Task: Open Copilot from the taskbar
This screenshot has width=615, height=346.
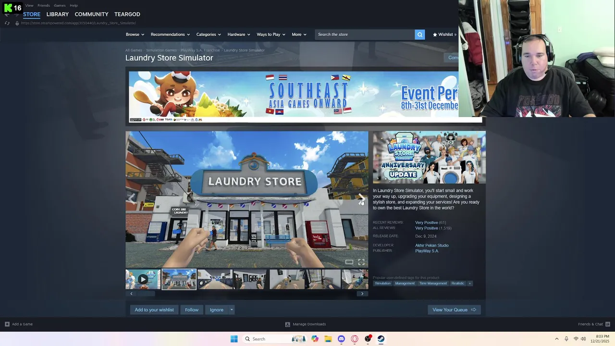Action: (315, 339)
